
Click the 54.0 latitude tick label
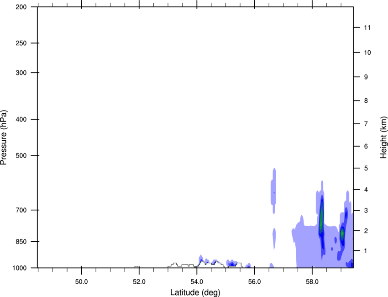point(197,282)
